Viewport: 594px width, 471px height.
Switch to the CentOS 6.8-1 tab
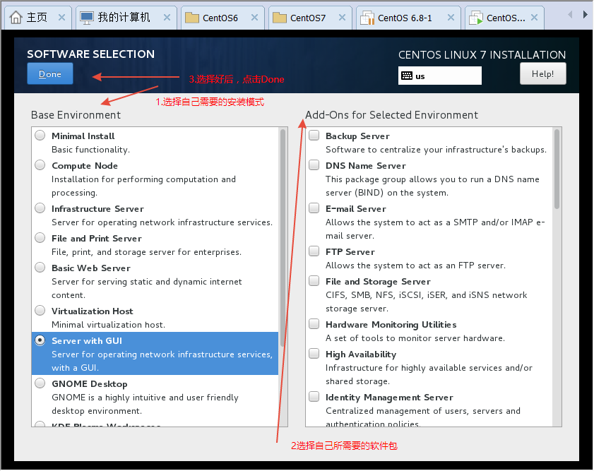tap(408, 18)
